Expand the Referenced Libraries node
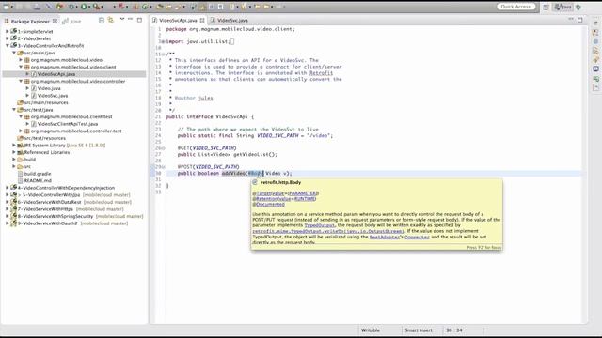602x338 pixels. coord(14,152)
